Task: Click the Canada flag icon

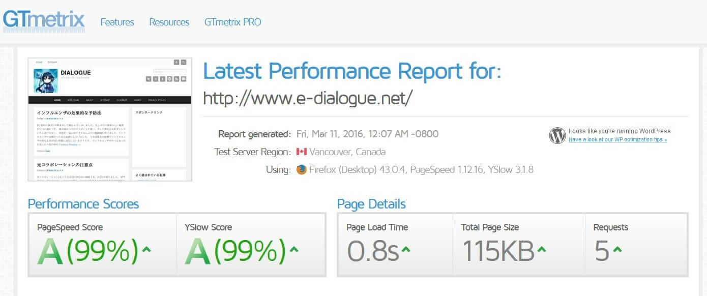Action: pos(302,152)
